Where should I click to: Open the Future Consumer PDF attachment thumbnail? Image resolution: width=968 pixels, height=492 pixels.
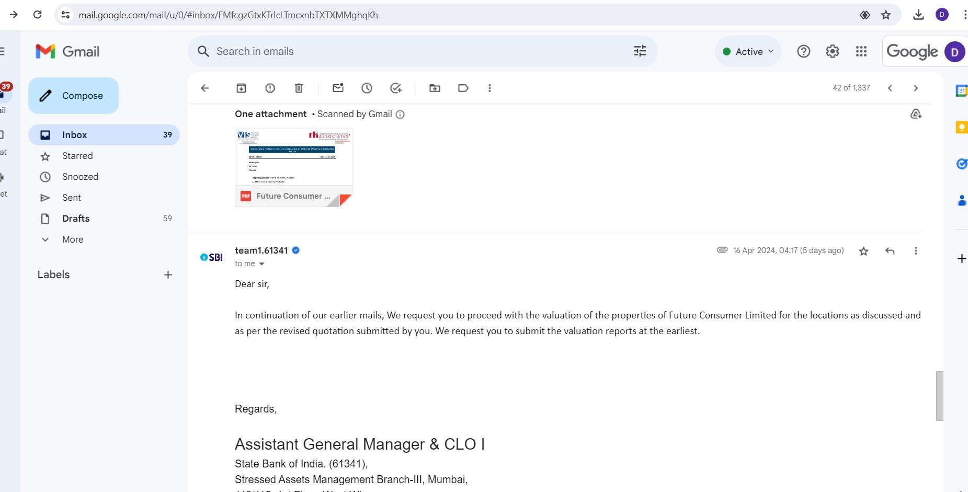point(293,168)
